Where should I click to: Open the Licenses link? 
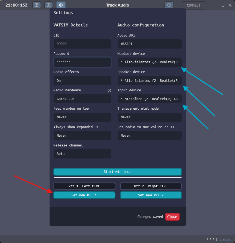coord(224,239)
